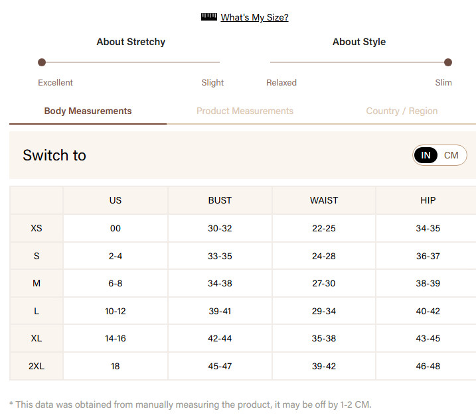The width and height of the screenshot is (476, 419).
Task: Click the Relaxed style label
Action: 281,82
